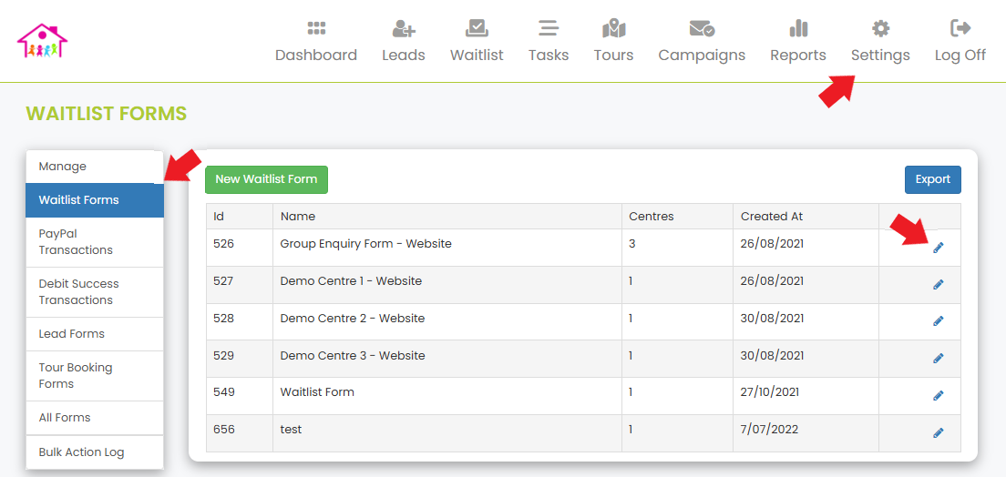The image size is (1006, 477).
Task: Edit Demo Centre 2 - Website row
Action: coord(938,320)
